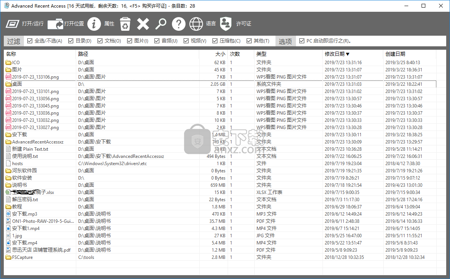Click path C:\Windows\System32\drivers\etc
This screenshot has height=279, width=450.
tap(112, 163)
